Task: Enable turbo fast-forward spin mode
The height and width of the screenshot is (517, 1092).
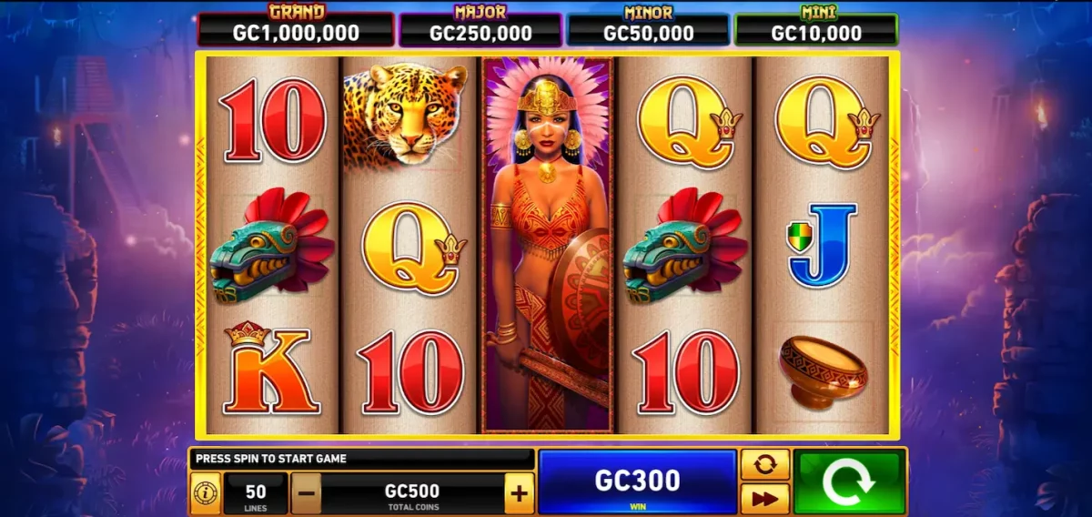Action: point(764,499)
